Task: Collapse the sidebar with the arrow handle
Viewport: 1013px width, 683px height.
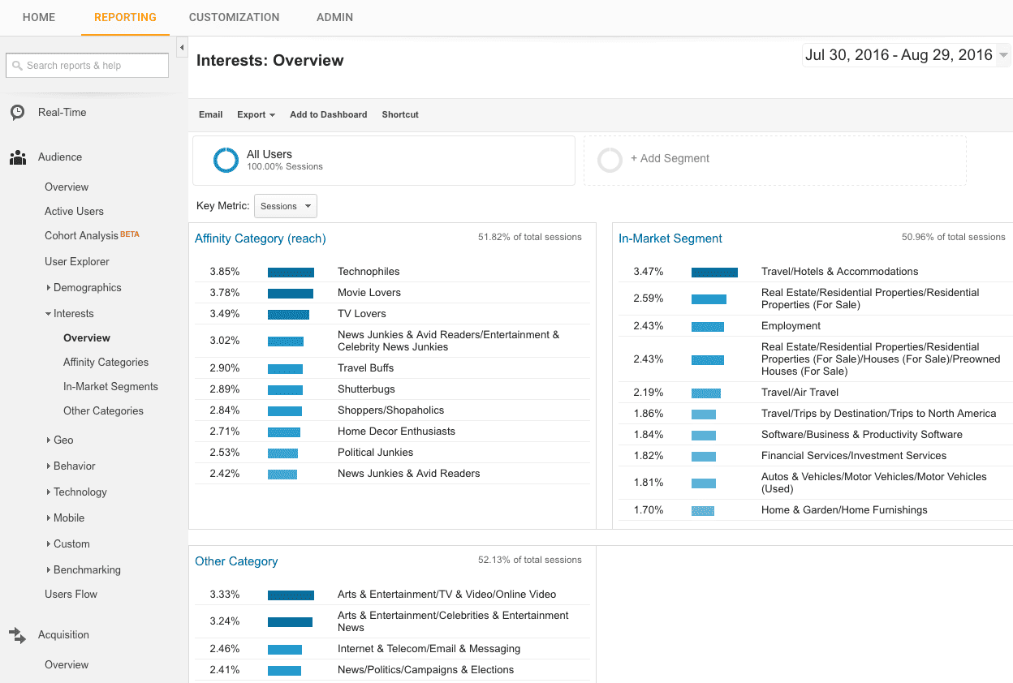Action: tap(182, 48)
